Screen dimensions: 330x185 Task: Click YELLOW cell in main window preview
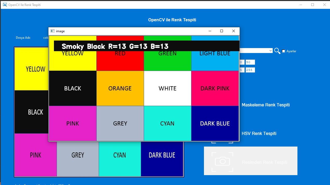tap(32, 69)
